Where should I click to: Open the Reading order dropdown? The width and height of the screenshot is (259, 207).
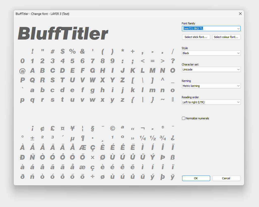[x=211, y=102]
